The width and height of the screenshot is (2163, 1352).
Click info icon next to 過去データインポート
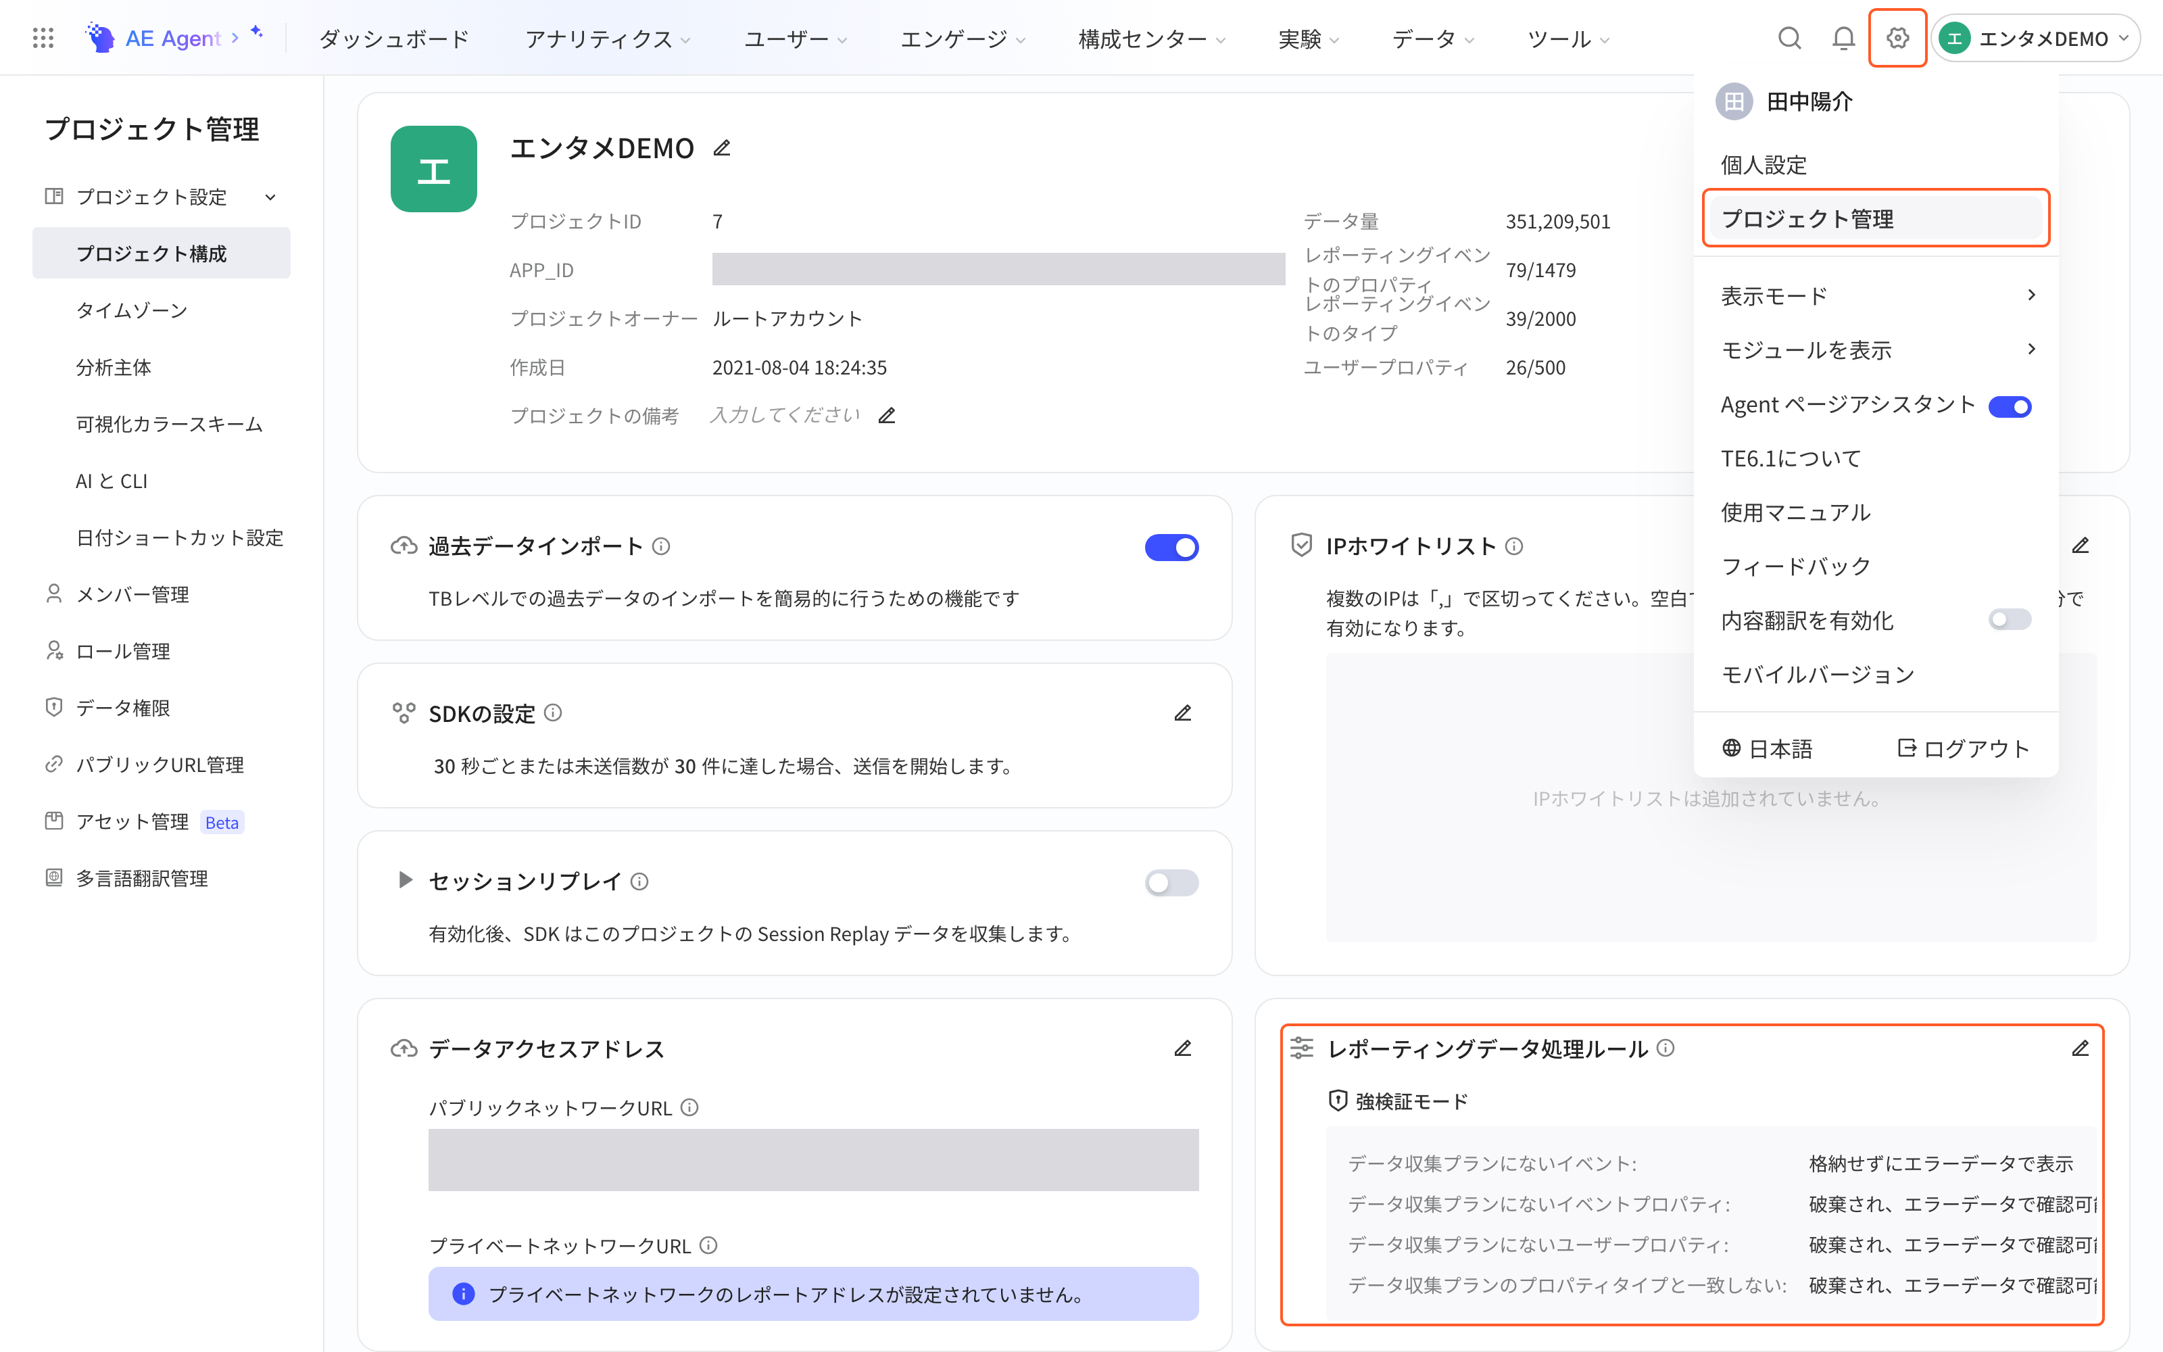(x=662, y=546)
